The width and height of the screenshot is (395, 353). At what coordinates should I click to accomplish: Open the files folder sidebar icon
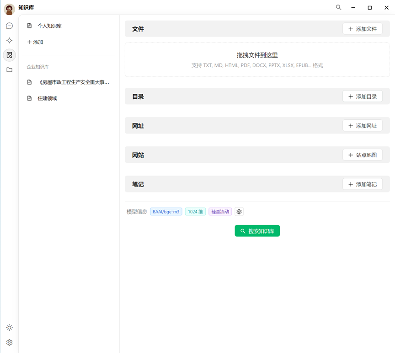9,70
